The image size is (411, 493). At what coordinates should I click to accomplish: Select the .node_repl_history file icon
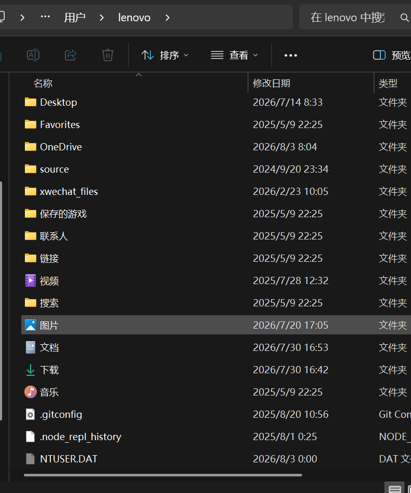tap(31, 436)
